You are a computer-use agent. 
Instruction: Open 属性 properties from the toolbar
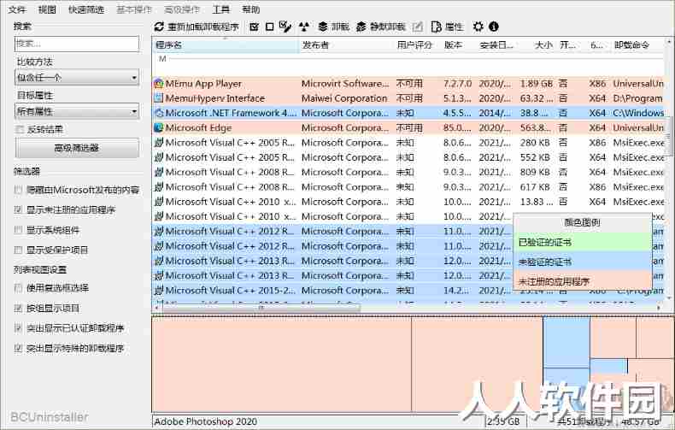pos(447,27)
